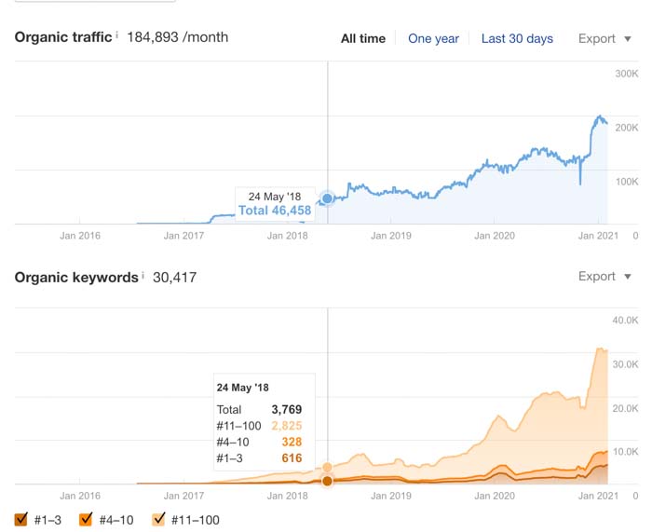Click the 300K axis label on traffic chart

(x=627, y=74)
